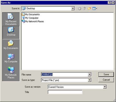Image resolution: width=116 pixels, height=102 pixels.
Task: Select My Documents folder in file list
Action: click(31, 14)
